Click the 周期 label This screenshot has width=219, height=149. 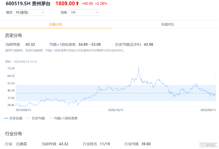point(64,13)
